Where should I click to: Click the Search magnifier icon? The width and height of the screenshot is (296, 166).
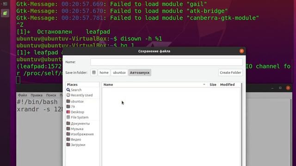click(x=68, y=90)
